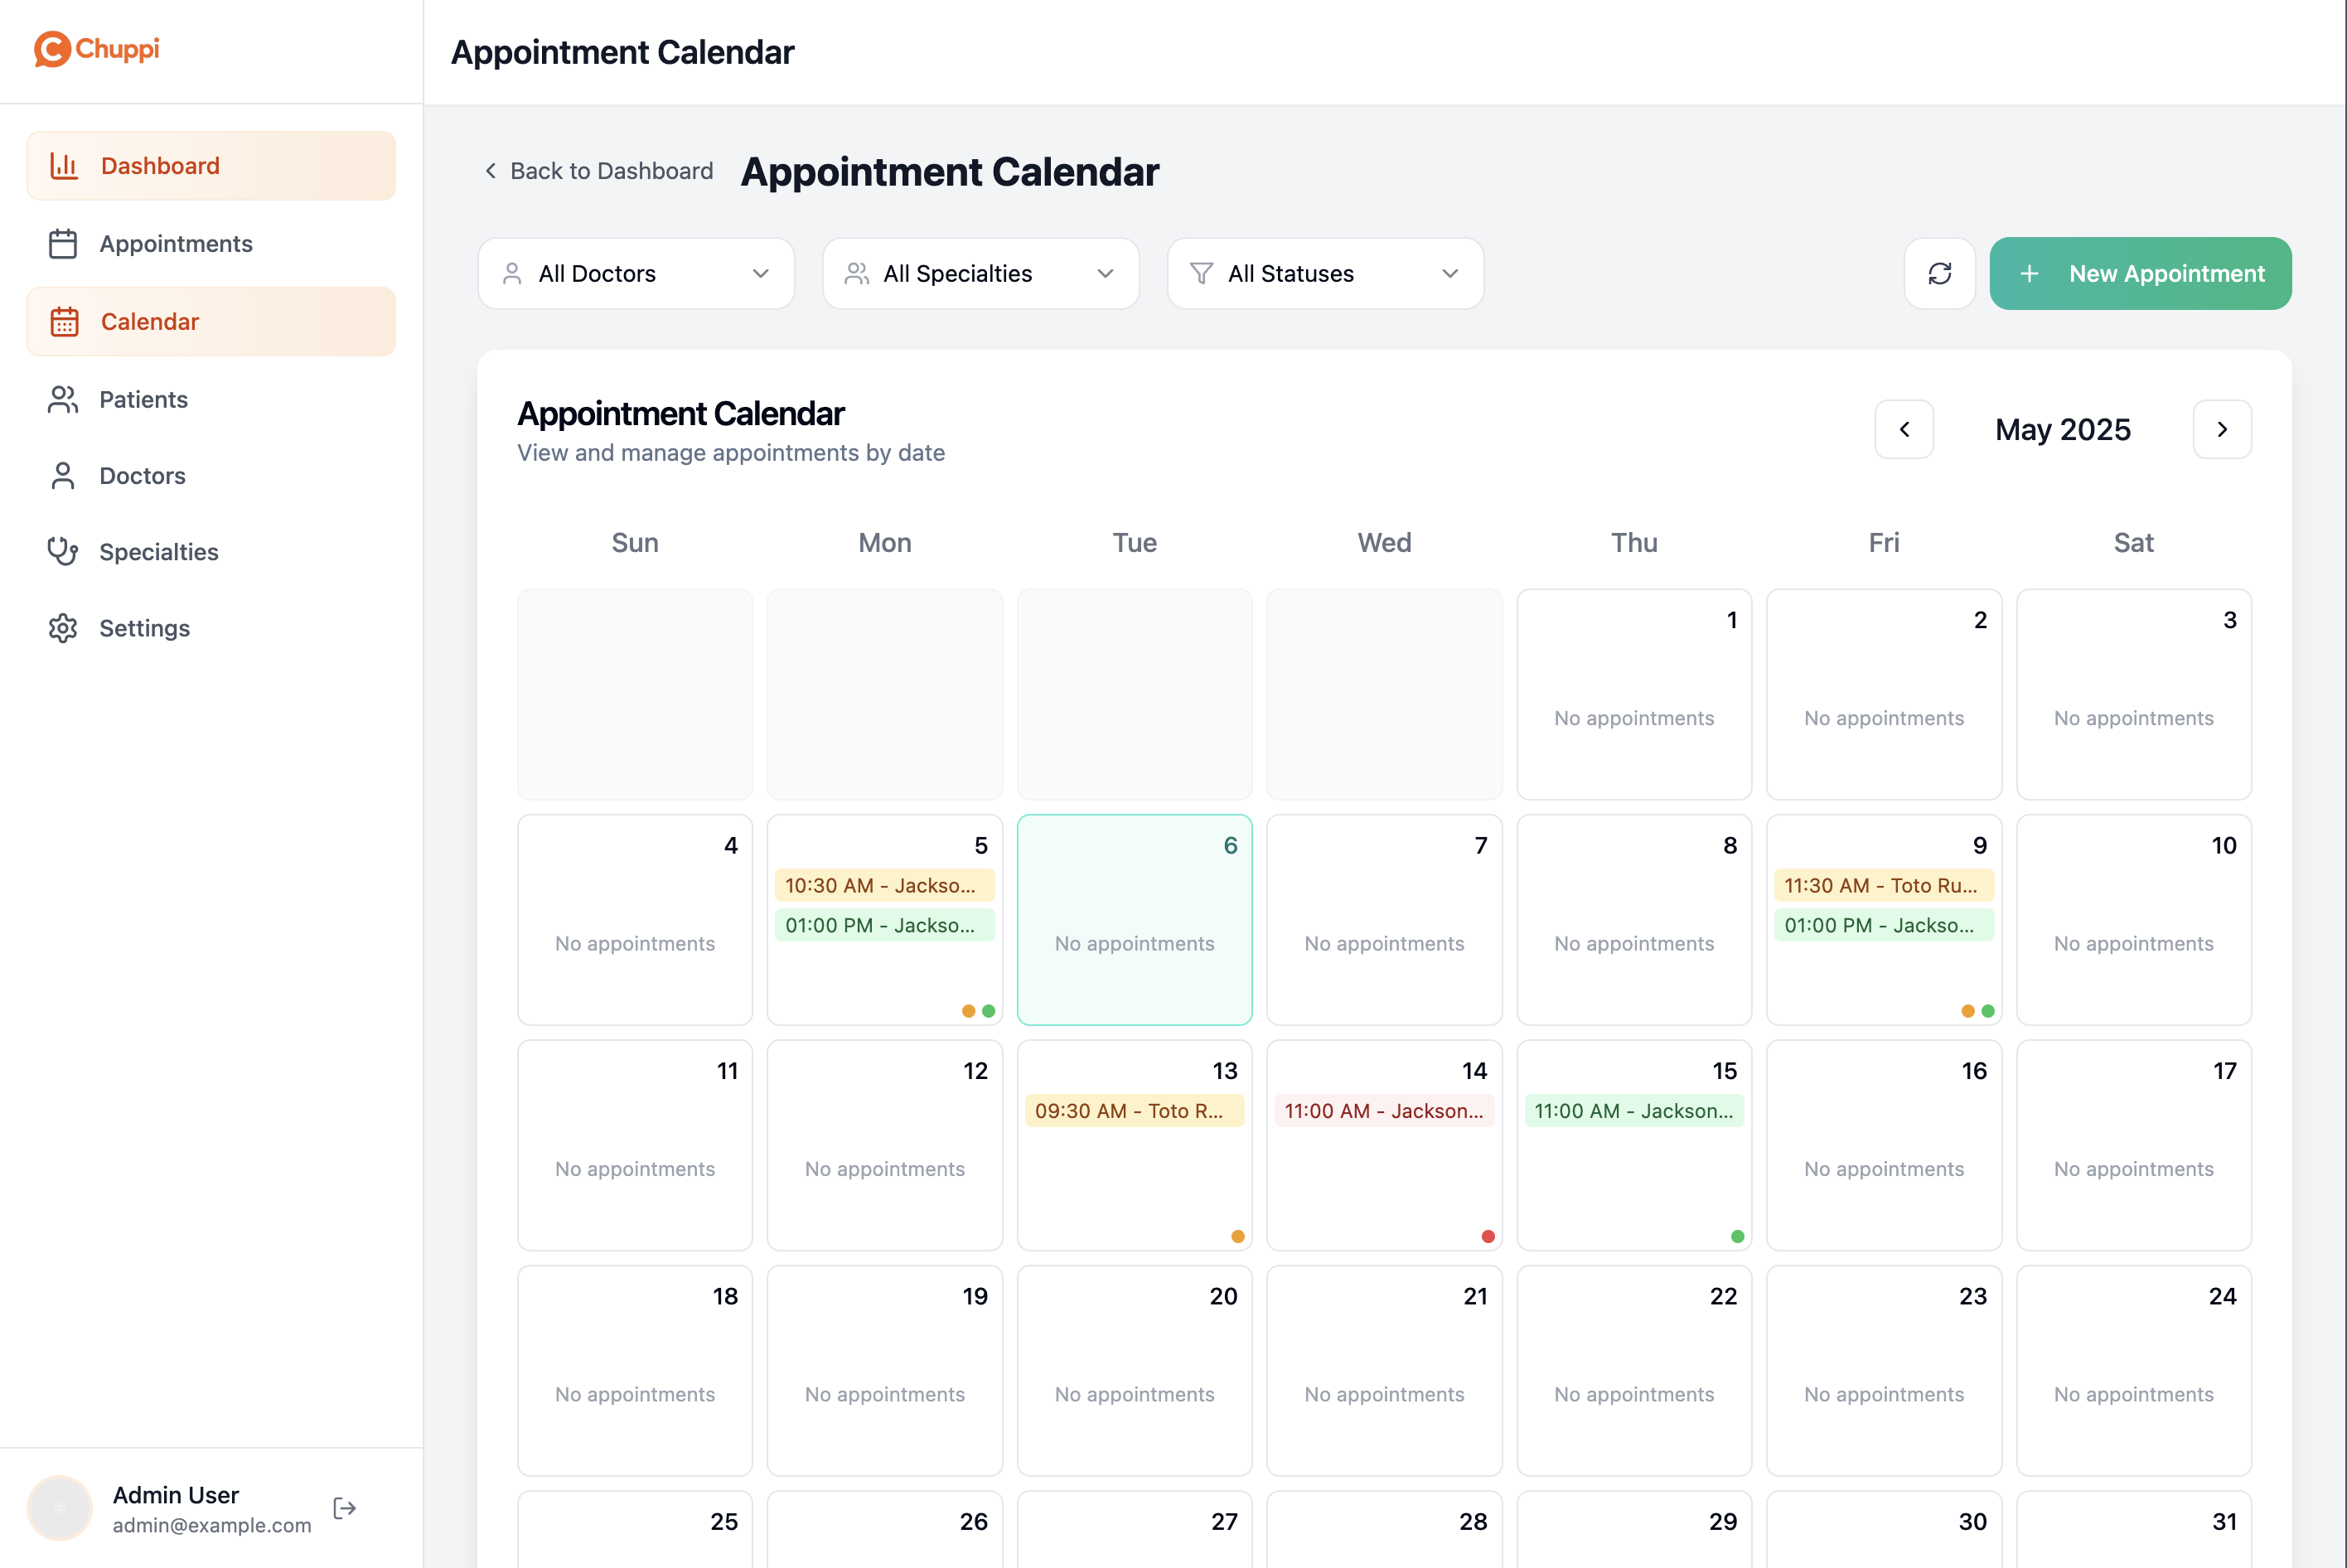Viewport: 2347px width, 1568px height.
Task: Click the refresh calendar icon button
Action: (x=1939, y=273)
